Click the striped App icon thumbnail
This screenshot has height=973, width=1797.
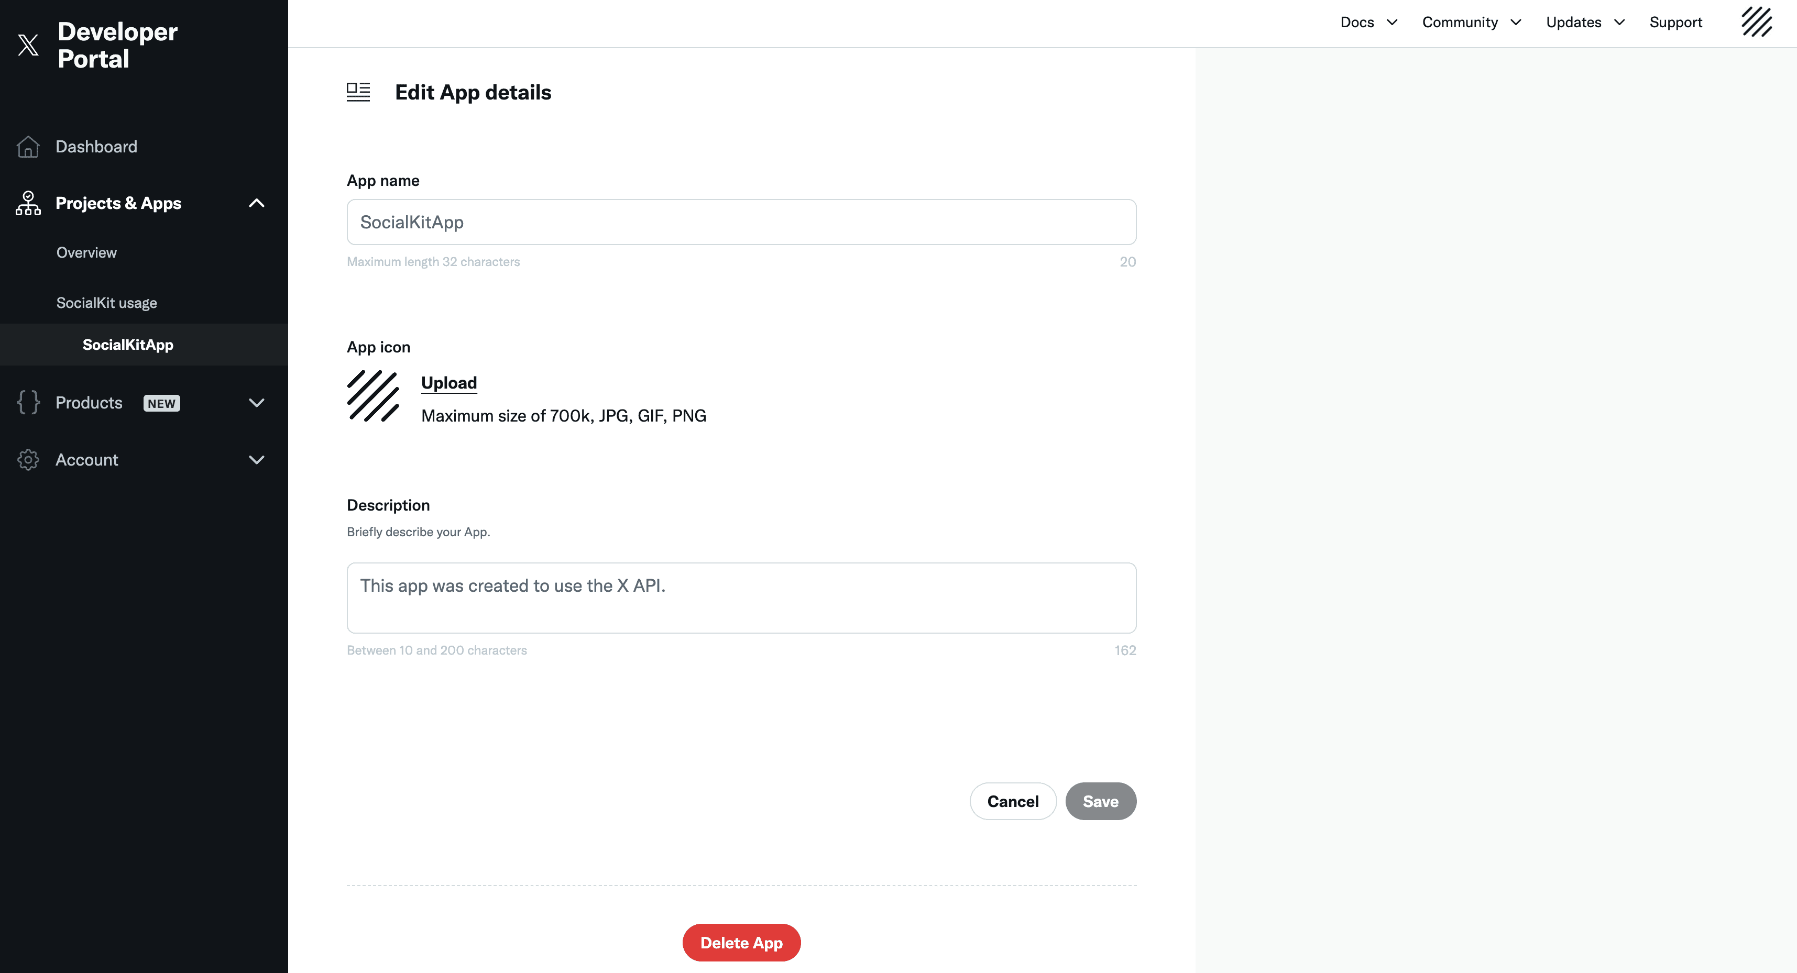[x=373, y=396]
